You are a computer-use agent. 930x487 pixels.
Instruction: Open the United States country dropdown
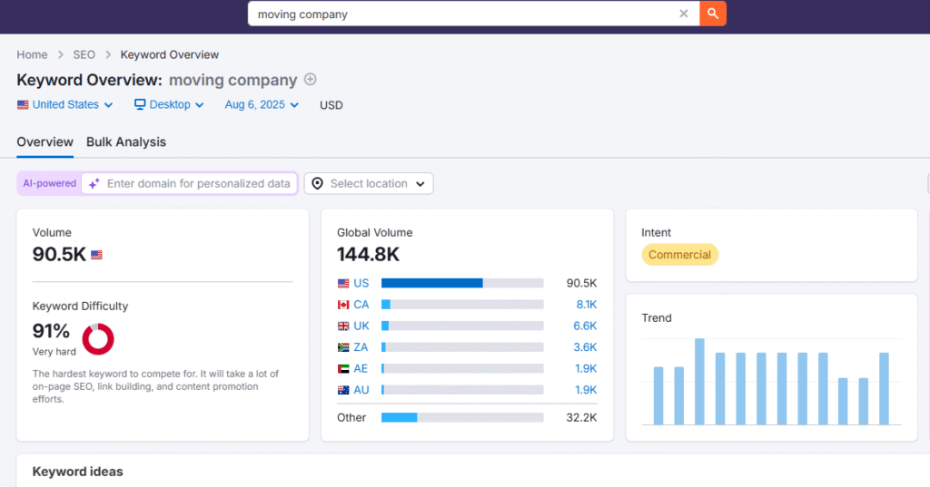coord(65,105)
